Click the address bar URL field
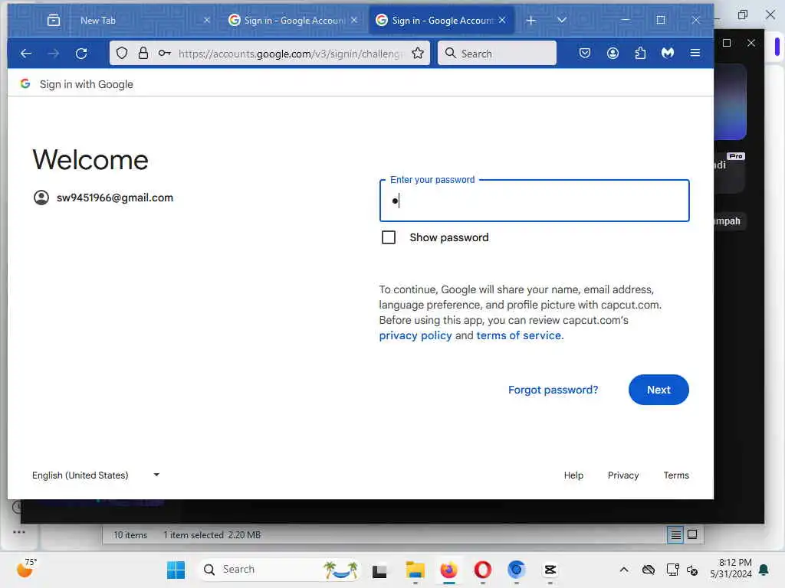The width and height of the screenshot is (785, 588). coord(291,54)
